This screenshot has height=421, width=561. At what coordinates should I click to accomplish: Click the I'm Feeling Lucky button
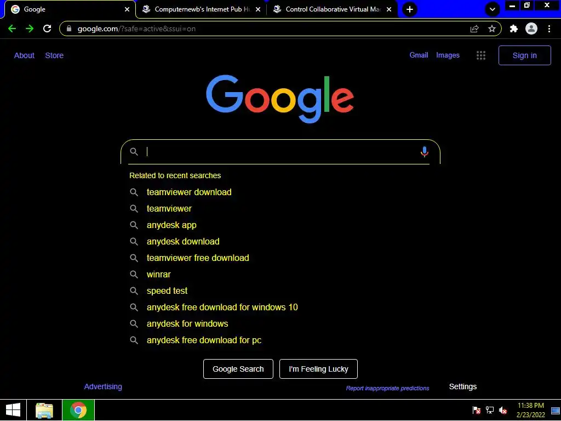(x=318, y=369)
